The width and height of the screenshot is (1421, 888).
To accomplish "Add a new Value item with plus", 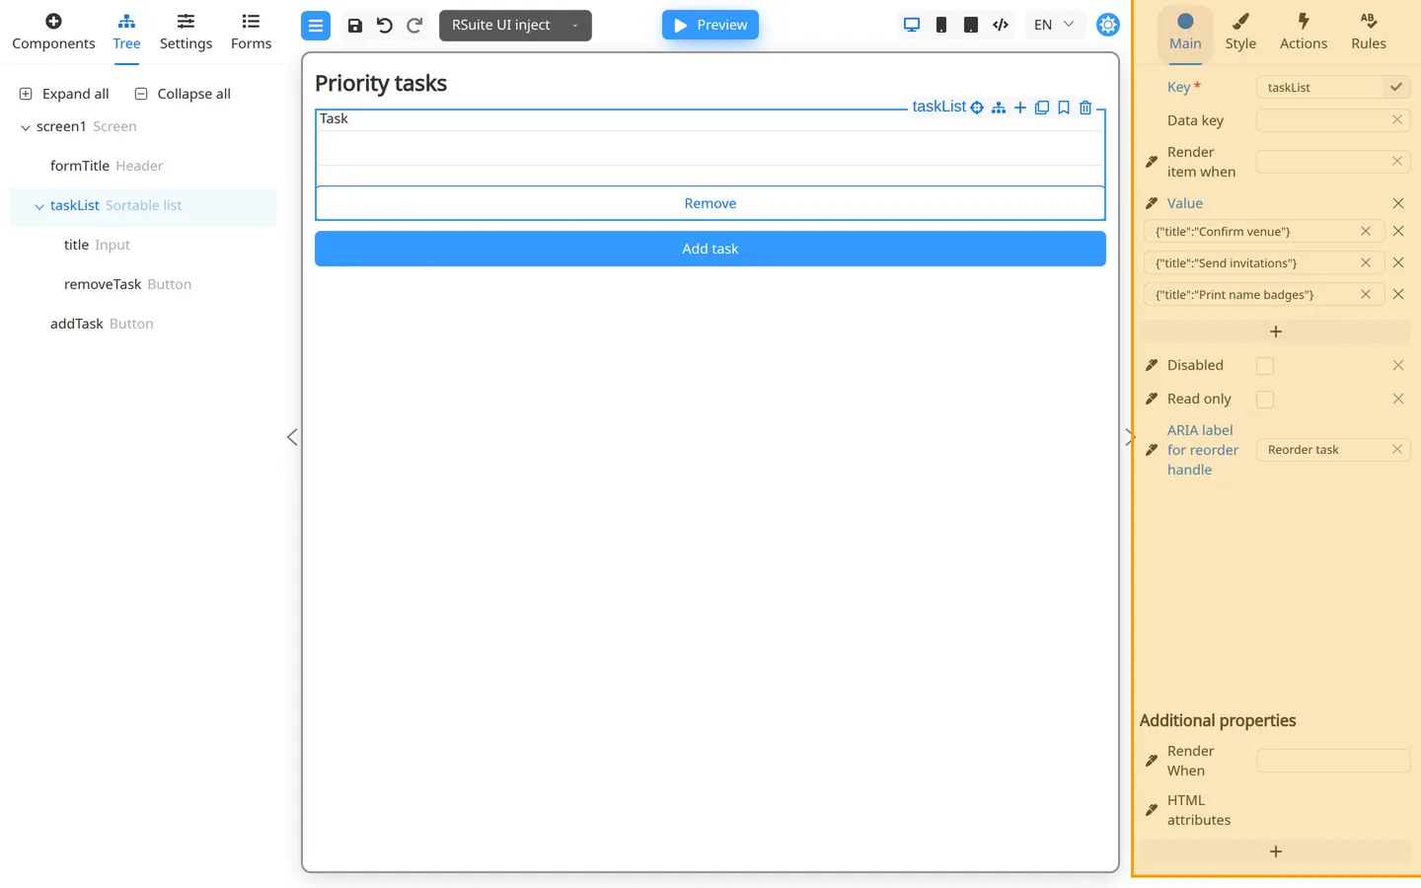I will (x=1276, y=333).
